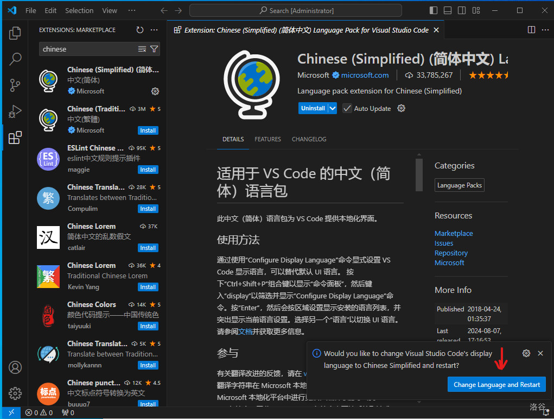Install Chinese Translator by mollykannn
554x419 pixels.
pyautogui.click(x=148, y=365)
